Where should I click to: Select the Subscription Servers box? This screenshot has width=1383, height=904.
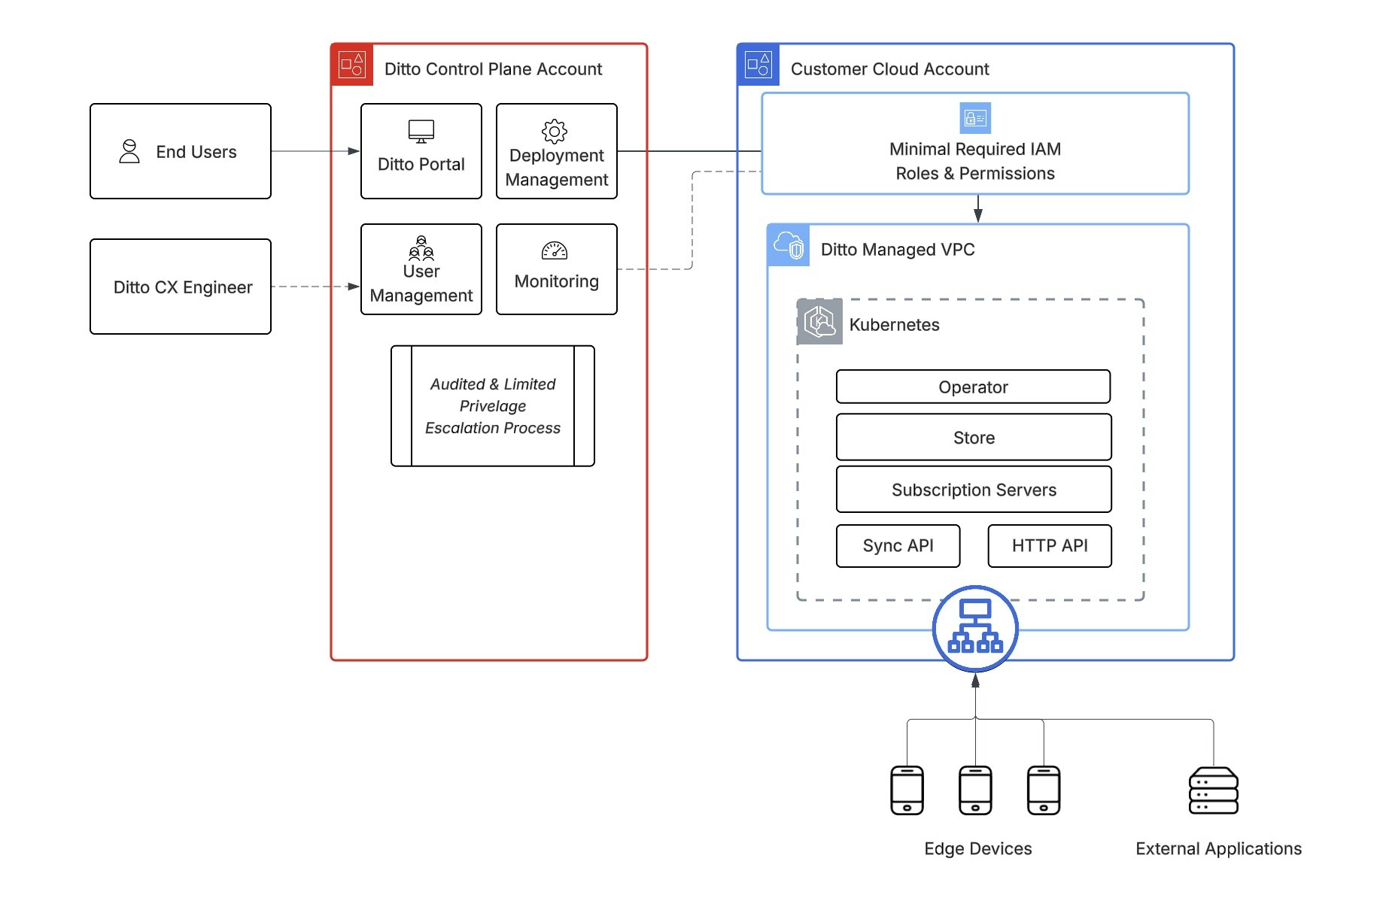tap(974, 490)
